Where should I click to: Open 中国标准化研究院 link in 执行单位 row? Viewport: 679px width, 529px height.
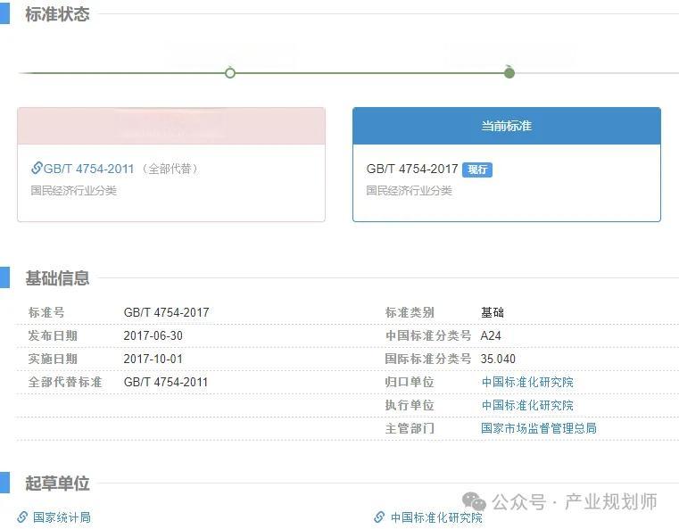point(526,405)
